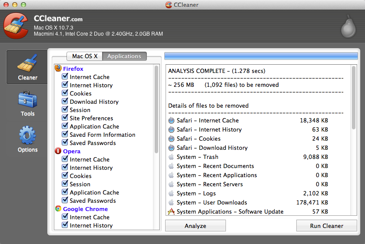Toggle Firefox Application Cache checkbox
This screenshot has height=244, width=365.
point(65,126)
